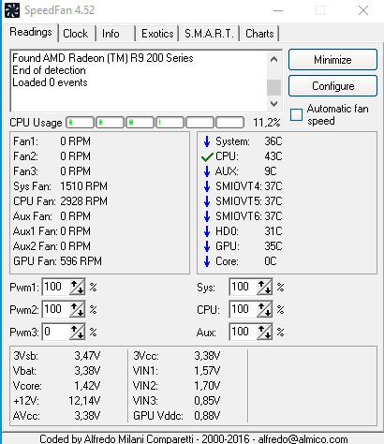384x444 pixels.
Task: Open the S.M.A.R.T. tab
Action: 209,34
